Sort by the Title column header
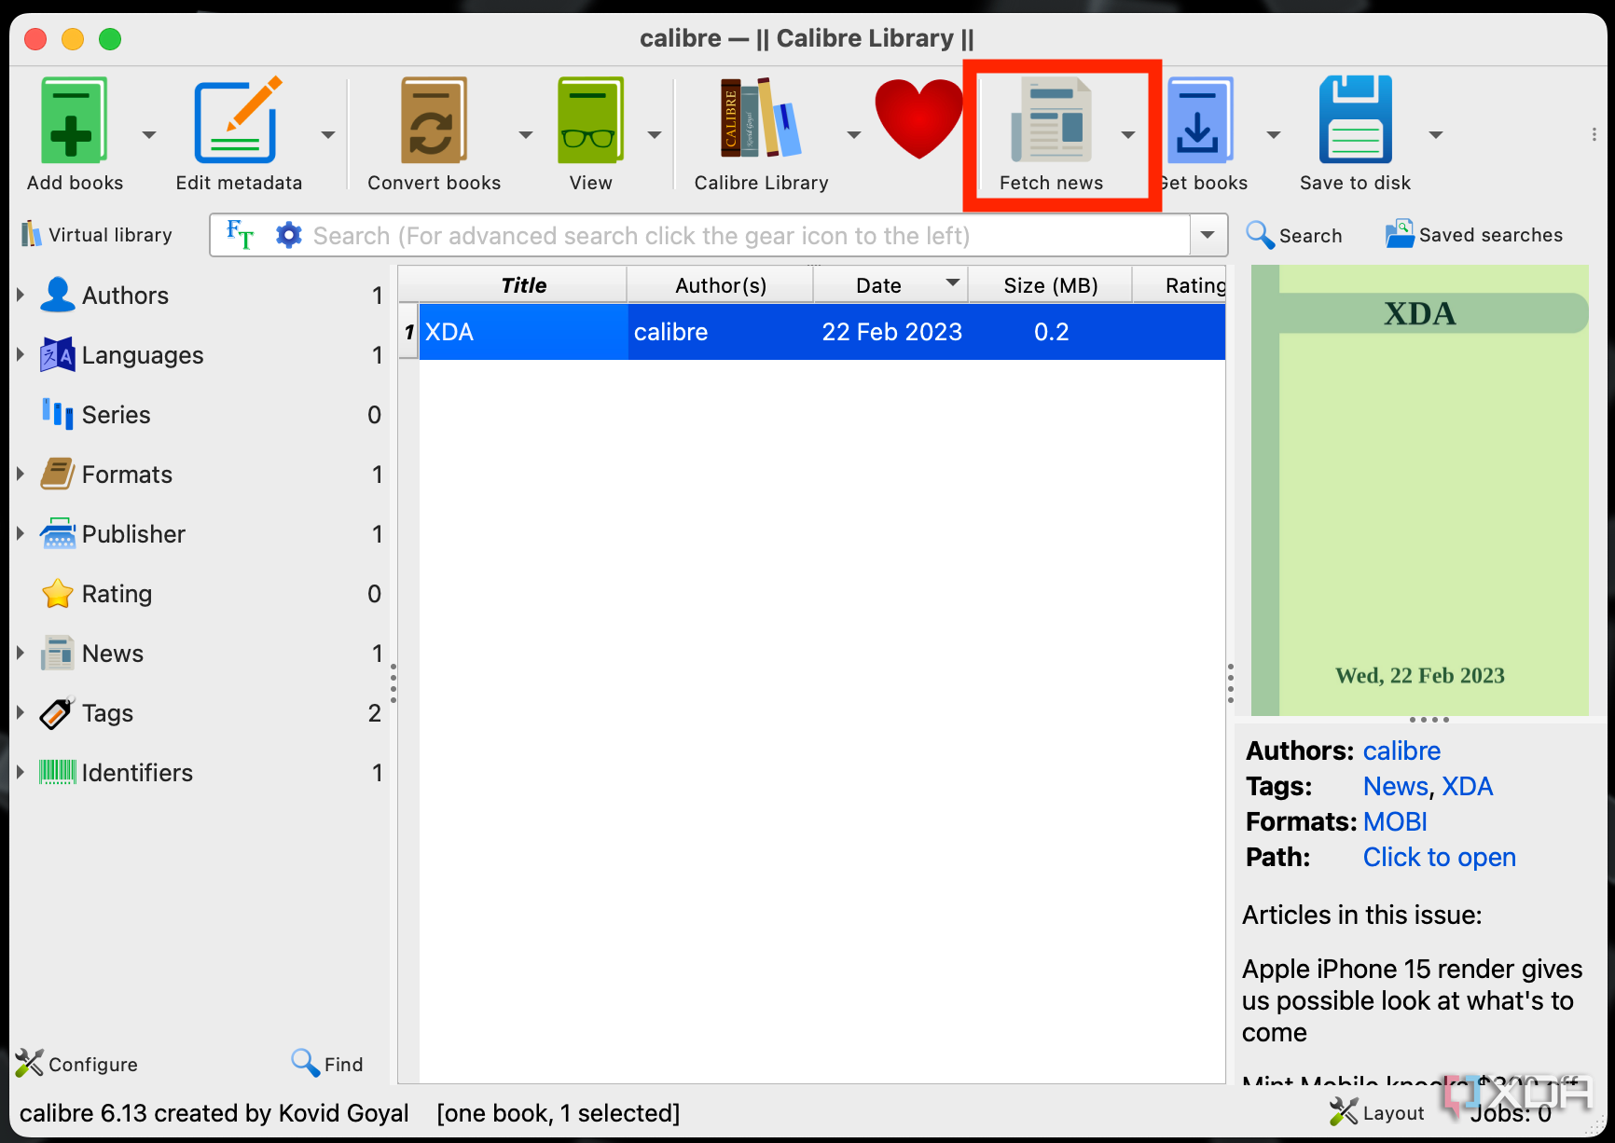 [523, 285]
